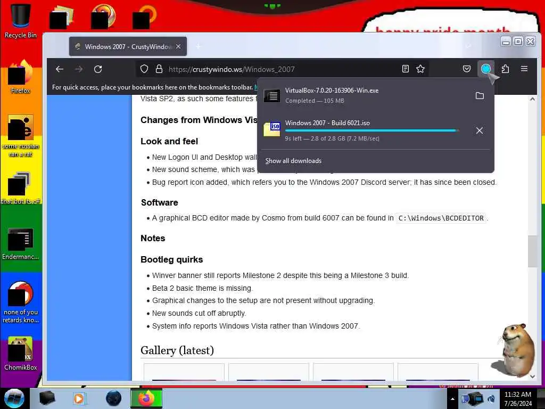Close the Windows 2007 CrustyWindows tab
Screen dimensions: 545x409
(x=178, y=46)
